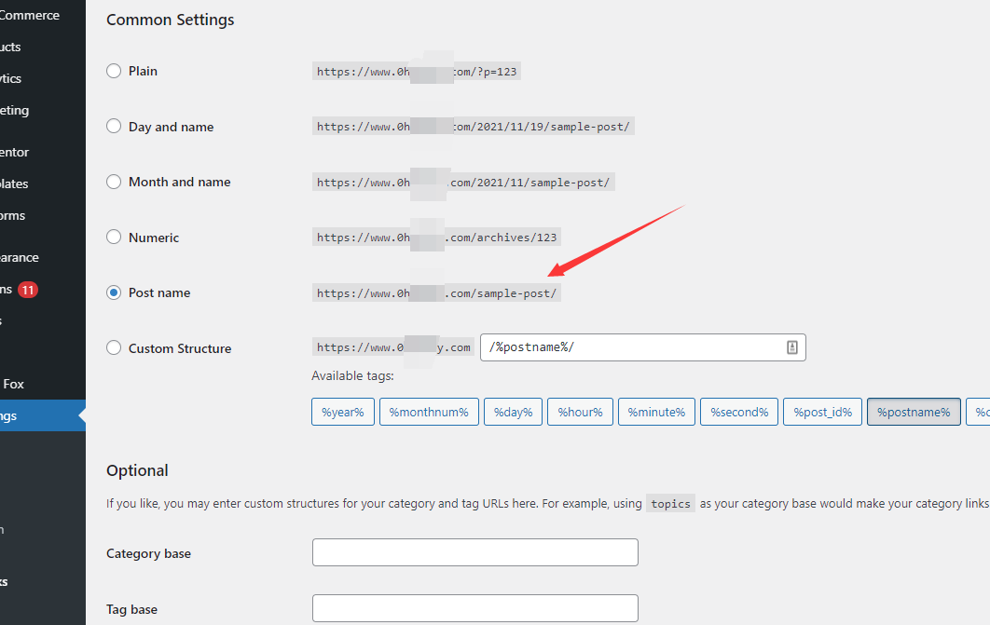Insert the %hour% tag
The height and width of the screenshot is (625, 990).
coord(579,412)
